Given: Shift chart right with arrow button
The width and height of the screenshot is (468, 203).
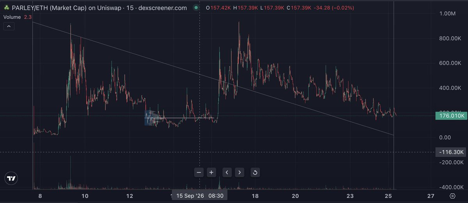Looking at the screenshot, I should [240, 172].
